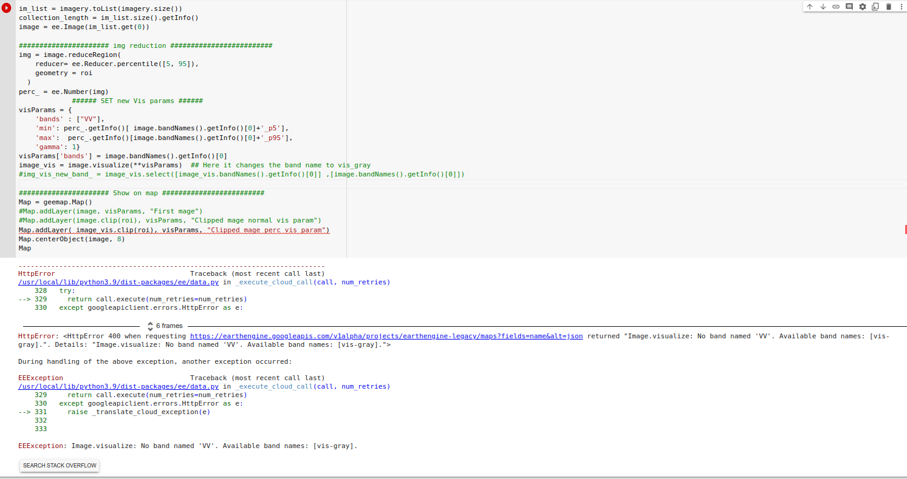Image resolution: width=907 pixels, height=479 pixels.
Task: Click the Search Stack Overflow button
Action: click(59, 465)
